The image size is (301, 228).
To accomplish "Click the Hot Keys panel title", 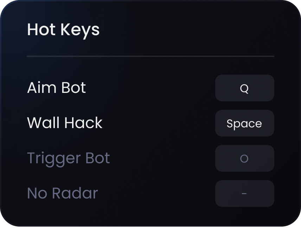I will 63,30.
